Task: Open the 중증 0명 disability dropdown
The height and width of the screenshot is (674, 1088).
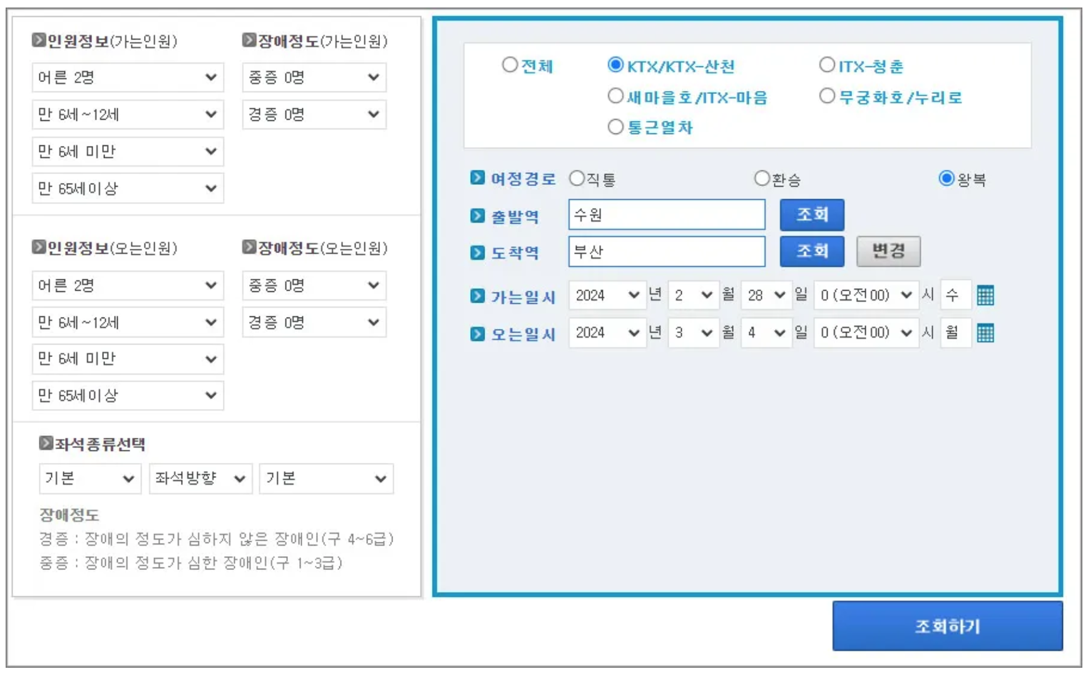Action: [313, 78]
